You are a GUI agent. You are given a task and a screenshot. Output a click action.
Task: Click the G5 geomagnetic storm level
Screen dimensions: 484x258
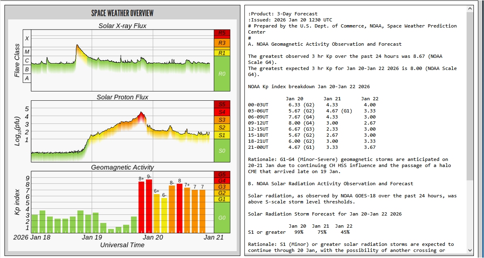[x=222, y=174]
